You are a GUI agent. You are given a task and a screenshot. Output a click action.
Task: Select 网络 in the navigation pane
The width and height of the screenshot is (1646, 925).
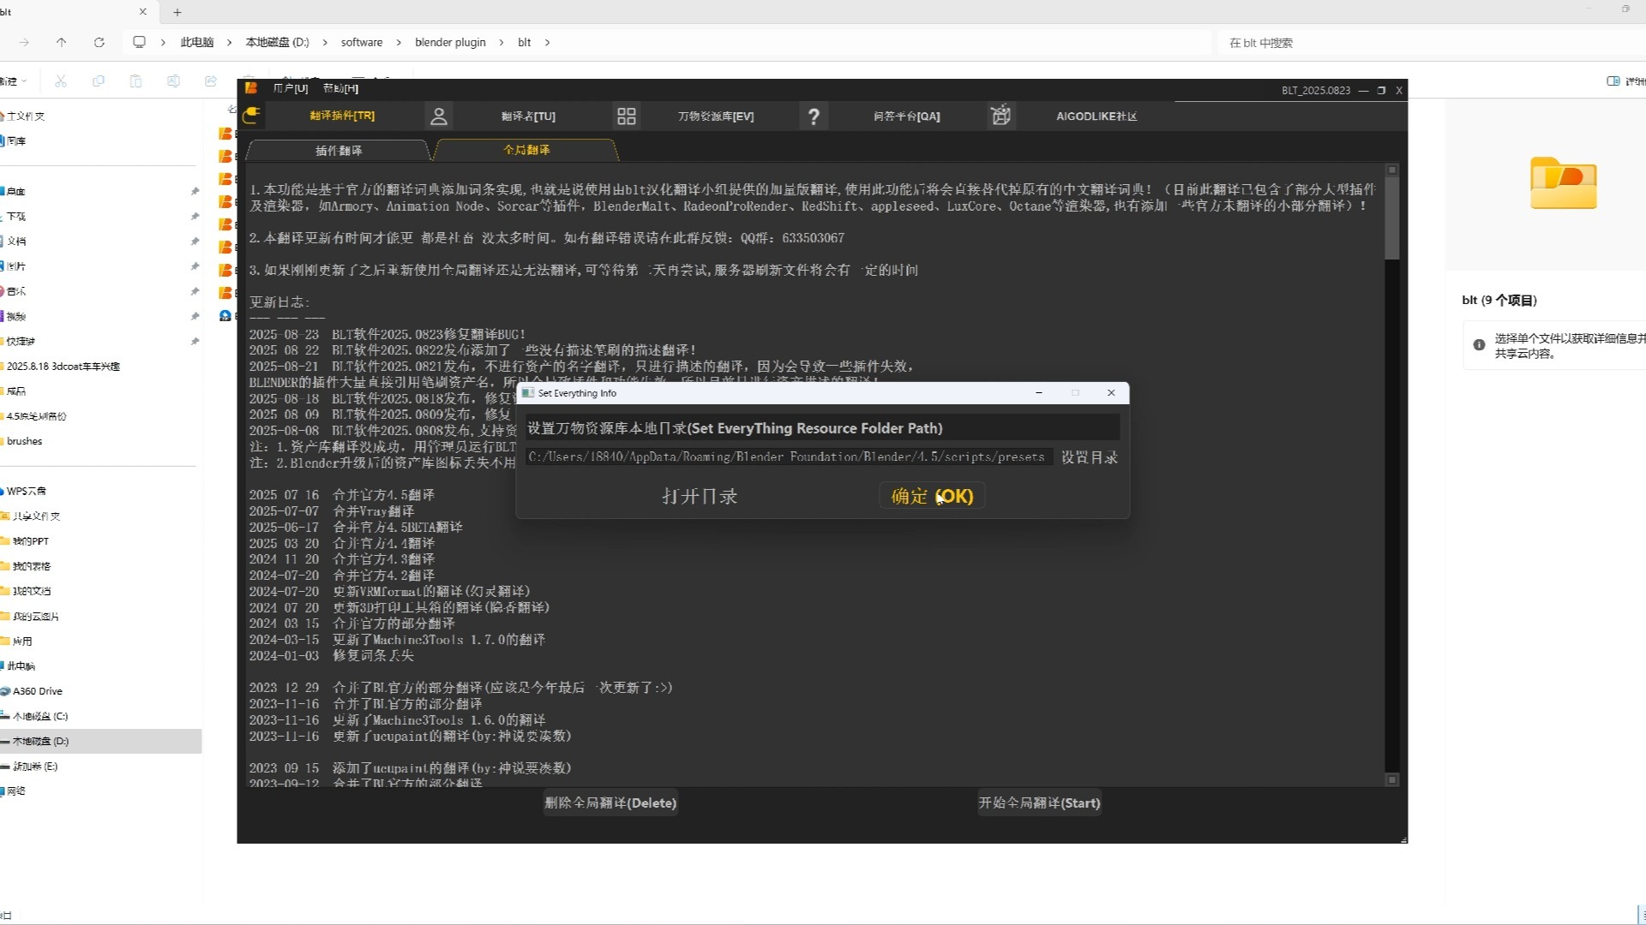click(16, 791)
